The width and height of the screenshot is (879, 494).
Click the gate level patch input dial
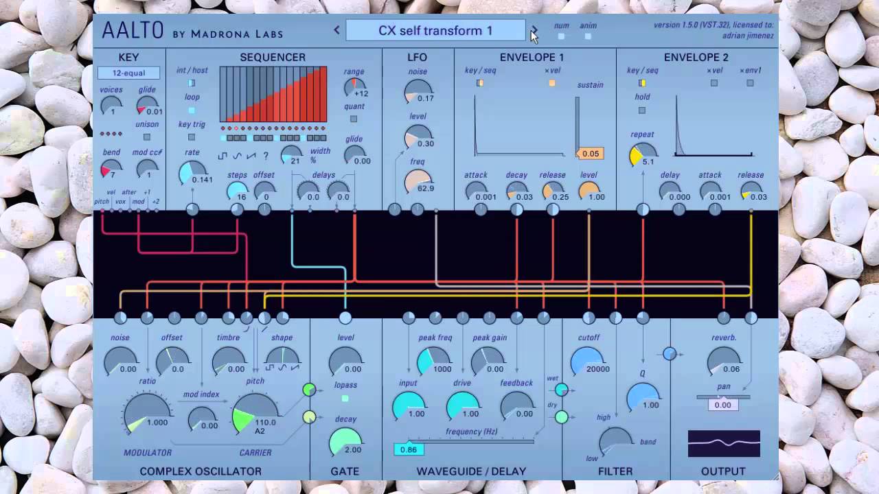345,318
